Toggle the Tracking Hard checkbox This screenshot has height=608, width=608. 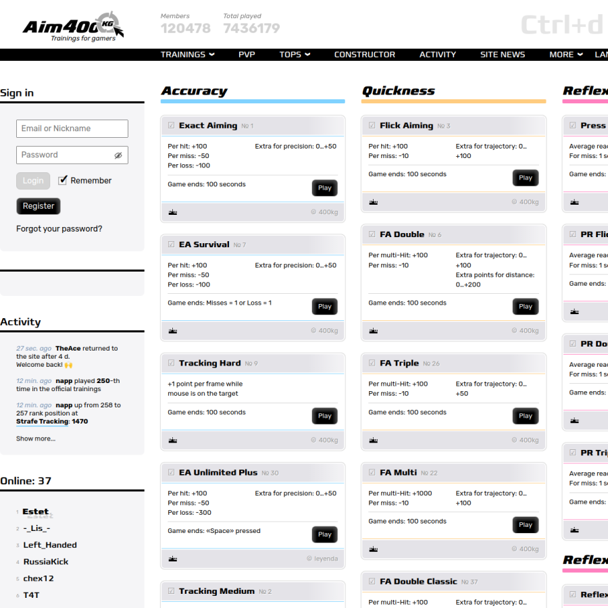coord(171,363)
